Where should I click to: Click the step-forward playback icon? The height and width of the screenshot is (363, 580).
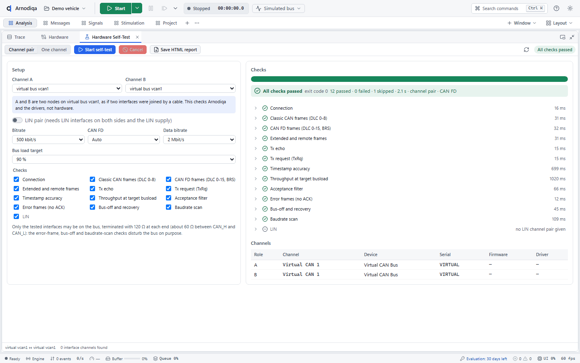164,8
